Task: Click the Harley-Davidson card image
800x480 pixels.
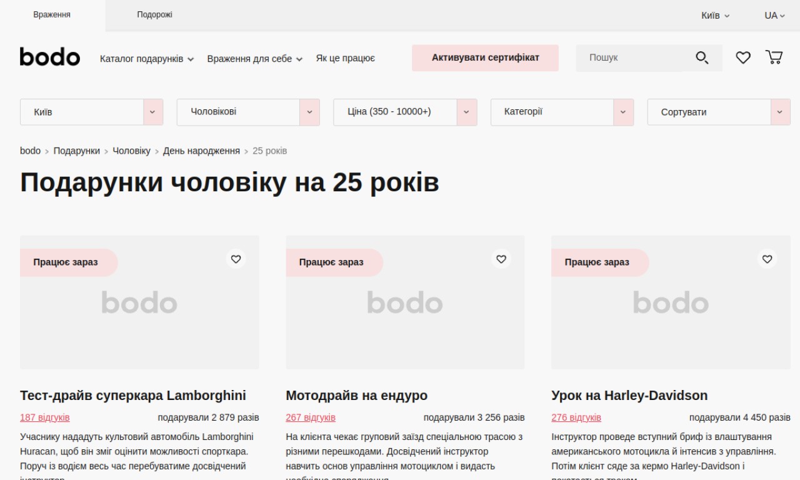Action: [671, 302]
